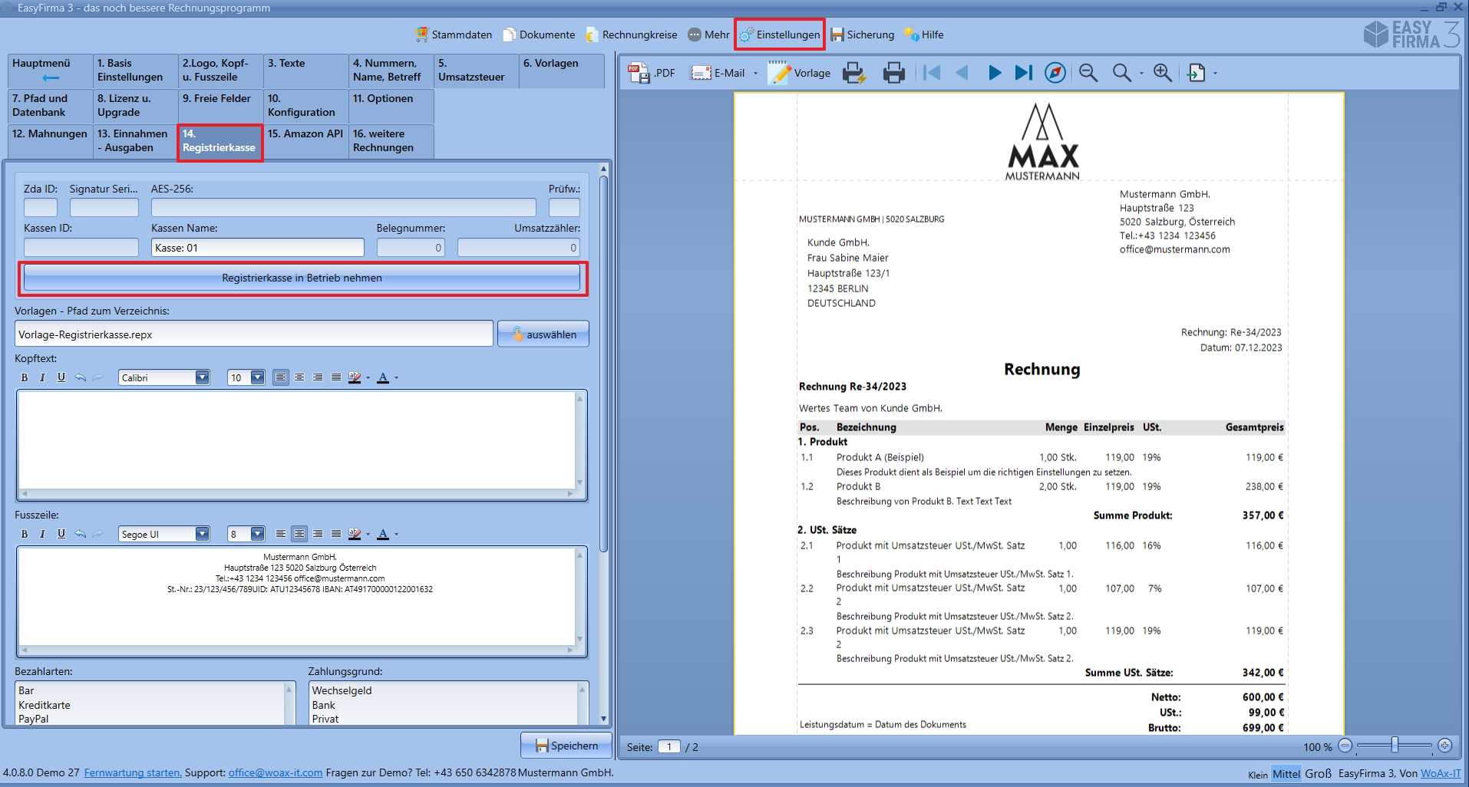Switch to 5. Umsatzsteuer tab
1469x787 pixels.
coord(476,71)
